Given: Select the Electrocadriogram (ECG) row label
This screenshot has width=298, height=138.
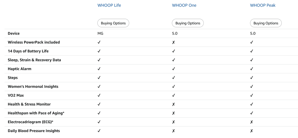Looking at the screenshot, I should click(30, 122).
